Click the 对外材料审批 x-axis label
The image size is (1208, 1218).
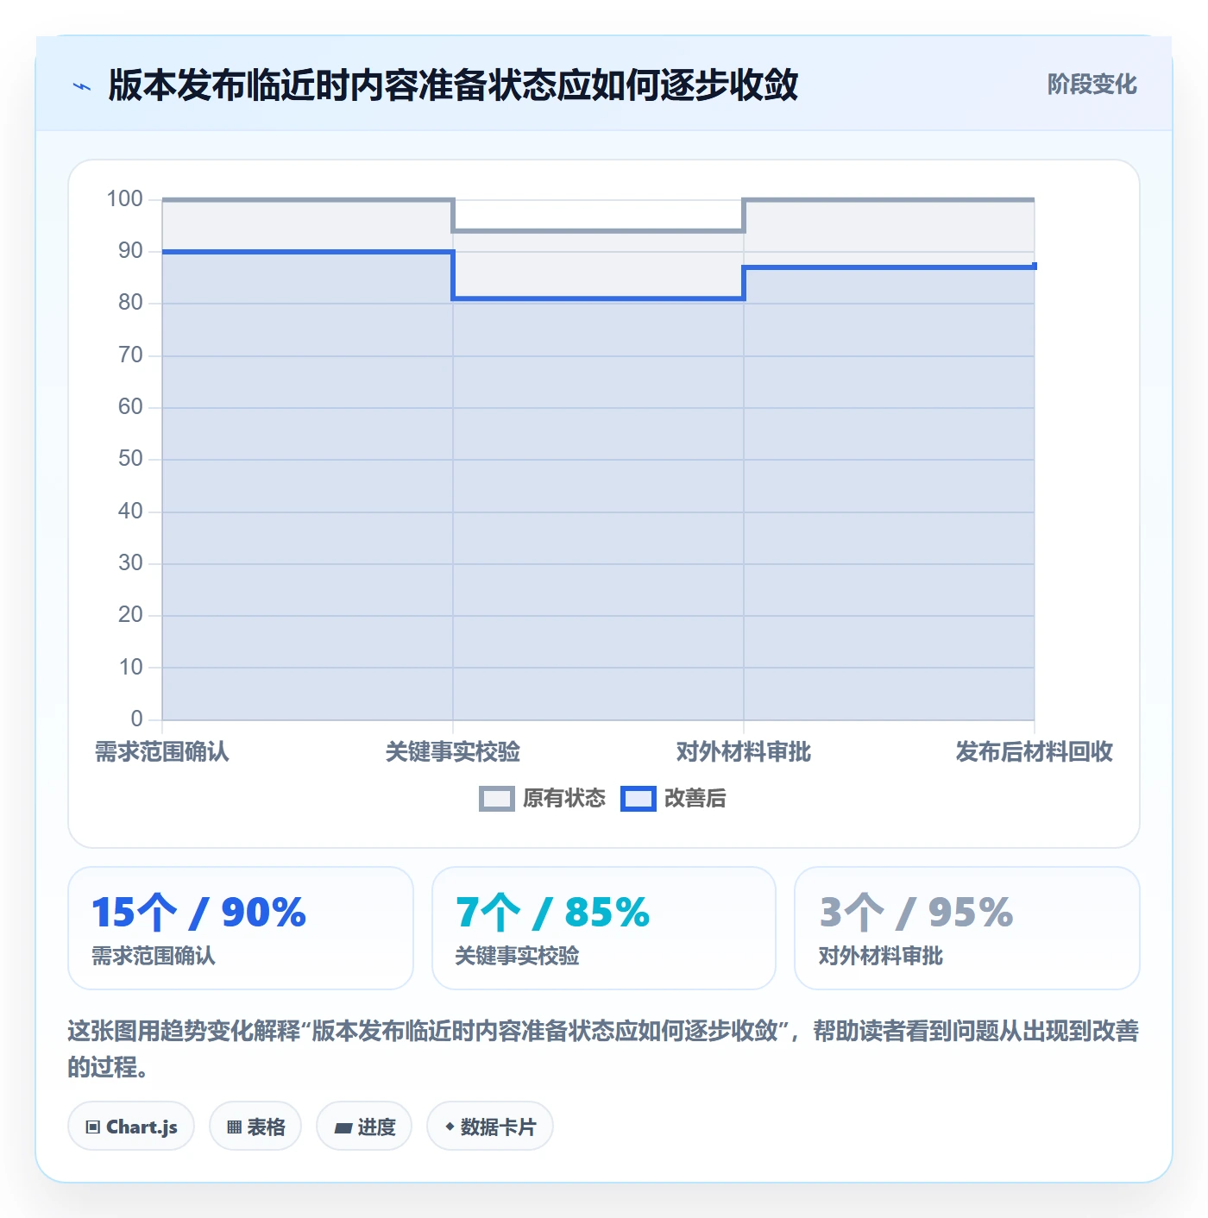click(744, 752)
